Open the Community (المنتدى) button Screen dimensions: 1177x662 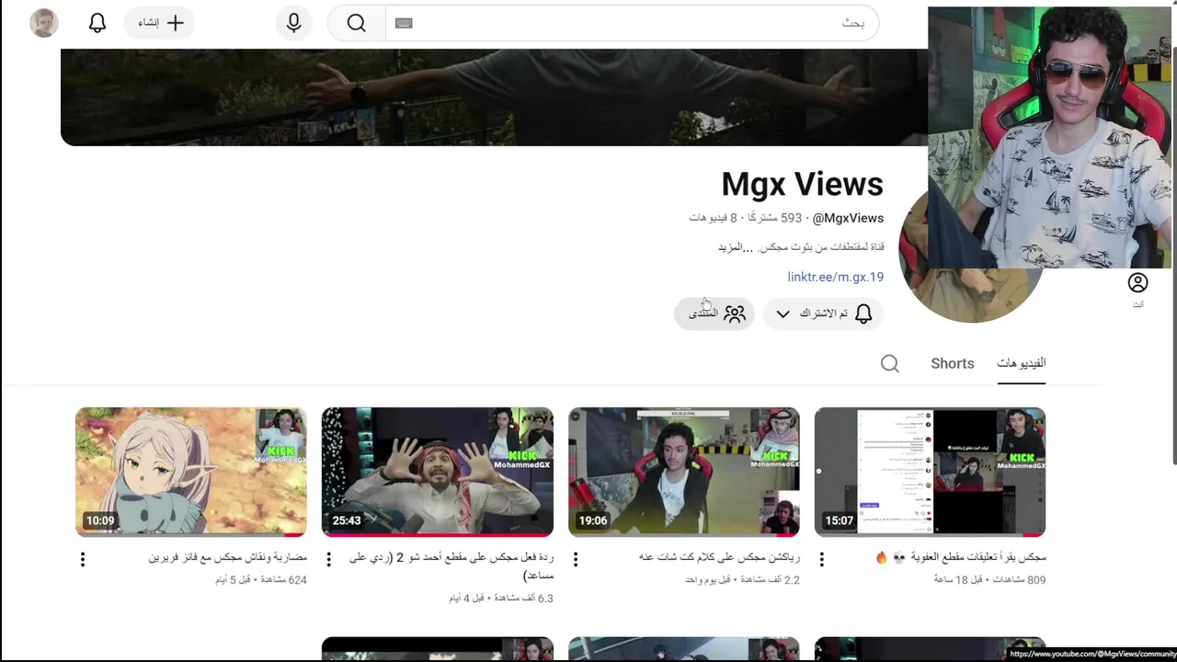pyautogui.click(x=714, y=314)
